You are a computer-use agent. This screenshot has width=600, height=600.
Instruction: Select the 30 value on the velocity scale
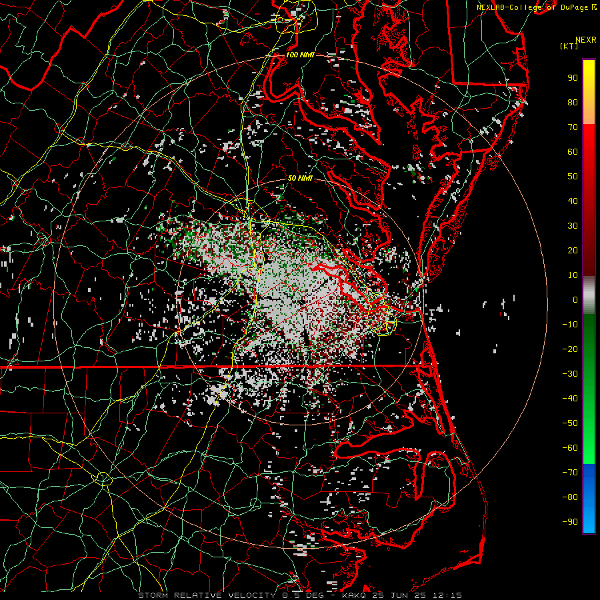[x=573, y=226]
